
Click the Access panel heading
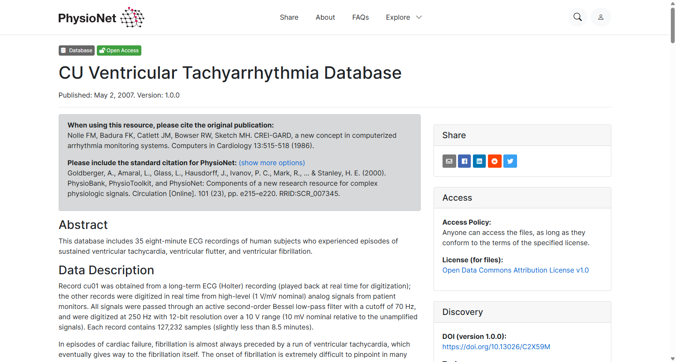point(457,198)
